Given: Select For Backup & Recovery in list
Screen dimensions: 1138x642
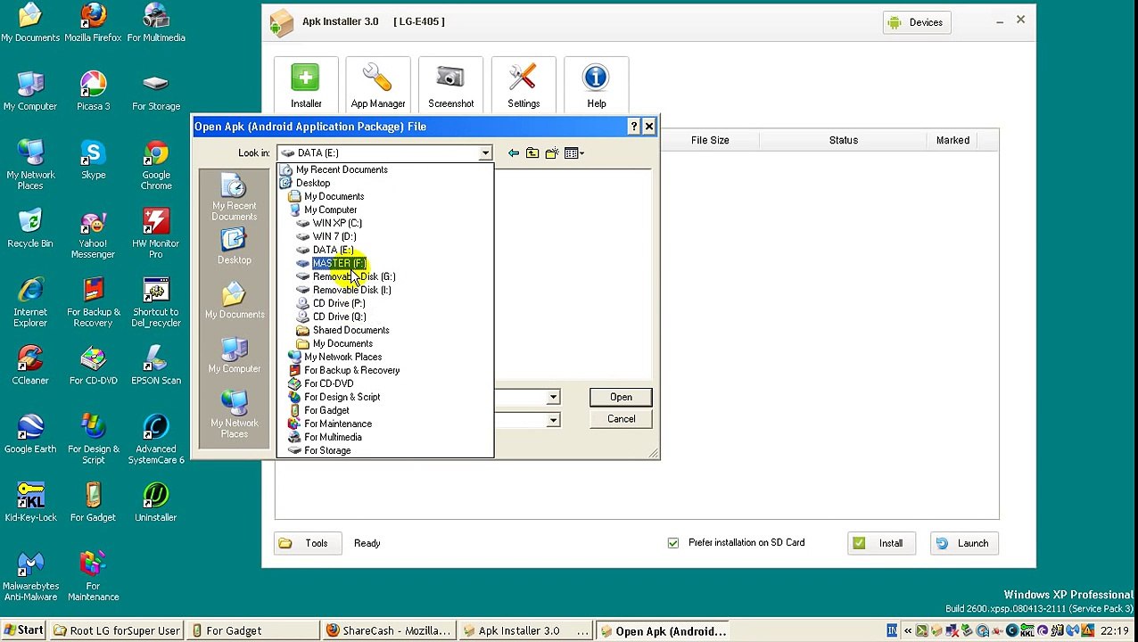Looking at the screenshot, I should 351,370.
